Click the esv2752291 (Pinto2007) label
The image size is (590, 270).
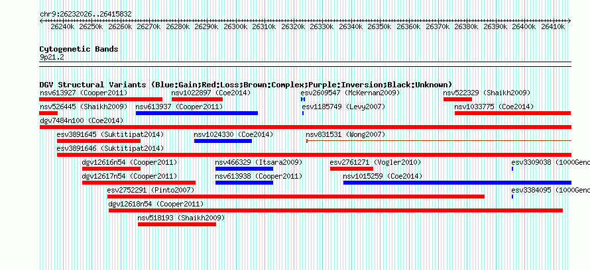click(151, 190)
